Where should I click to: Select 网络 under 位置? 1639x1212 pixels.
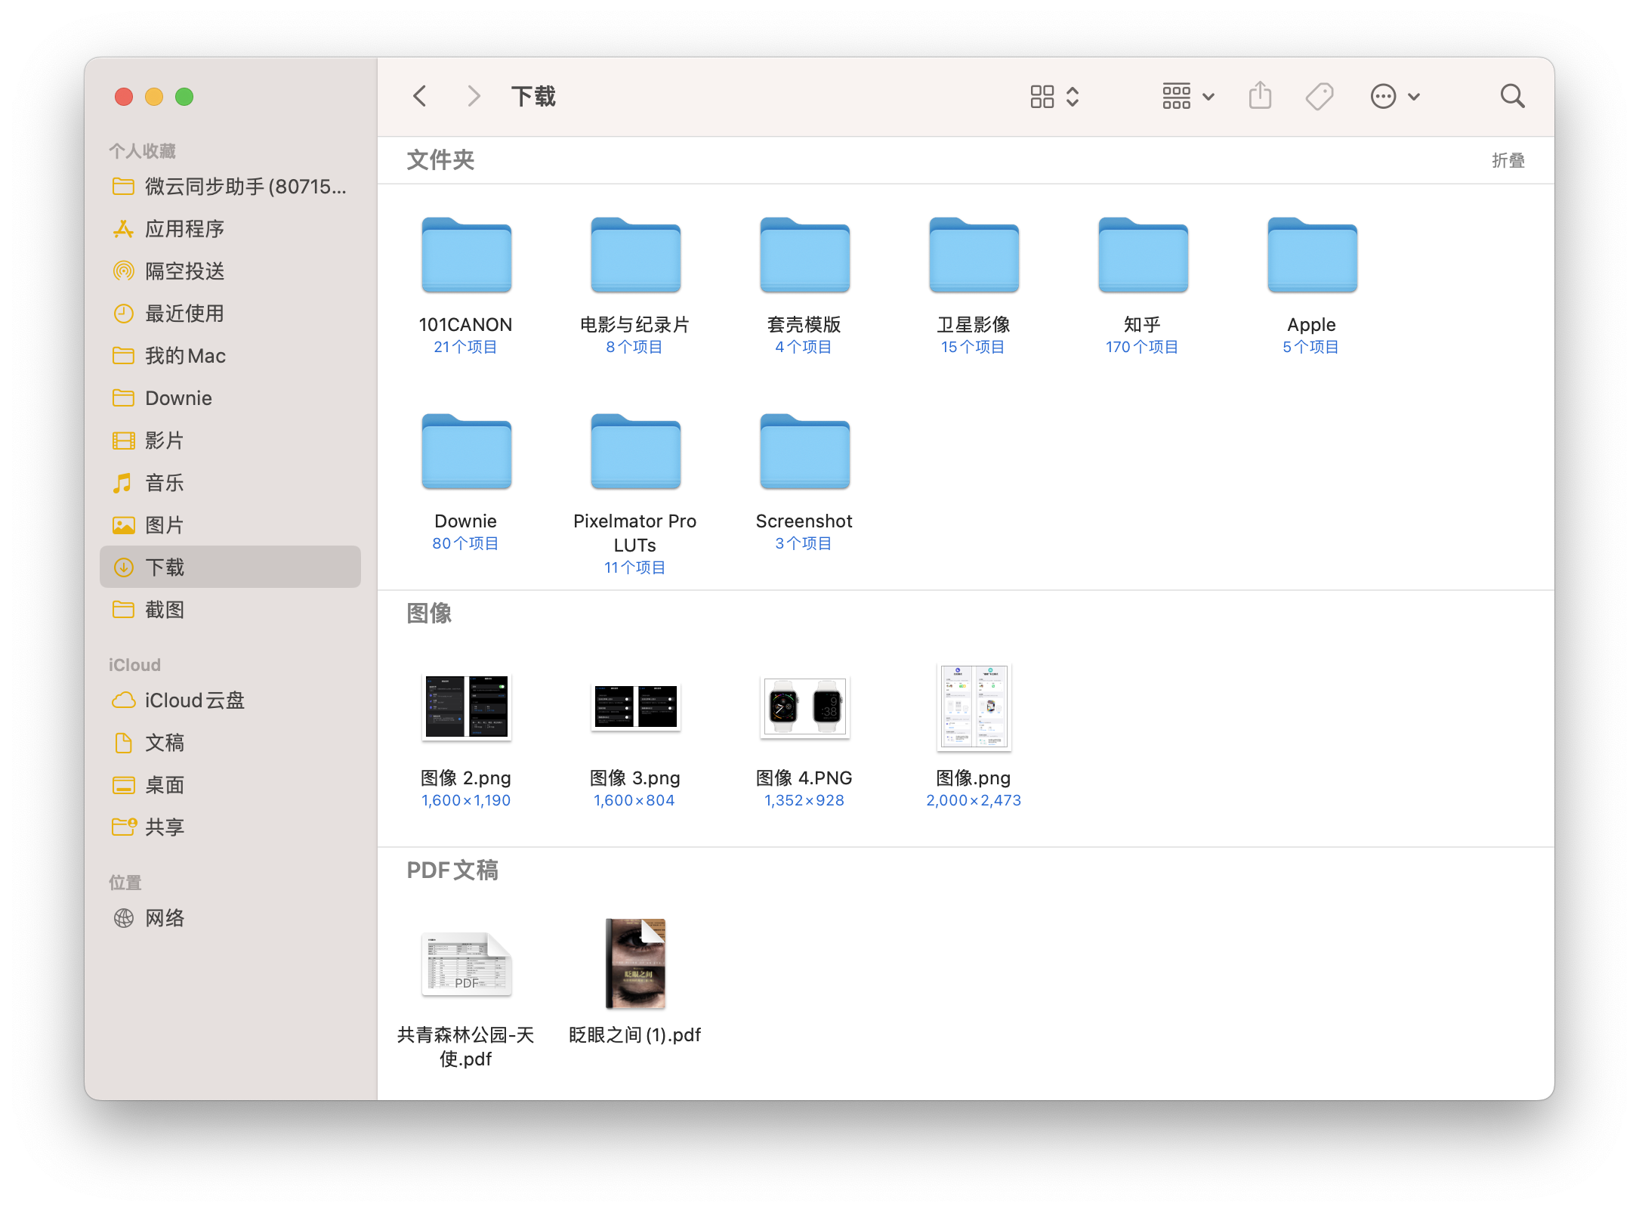coord(165,918)
